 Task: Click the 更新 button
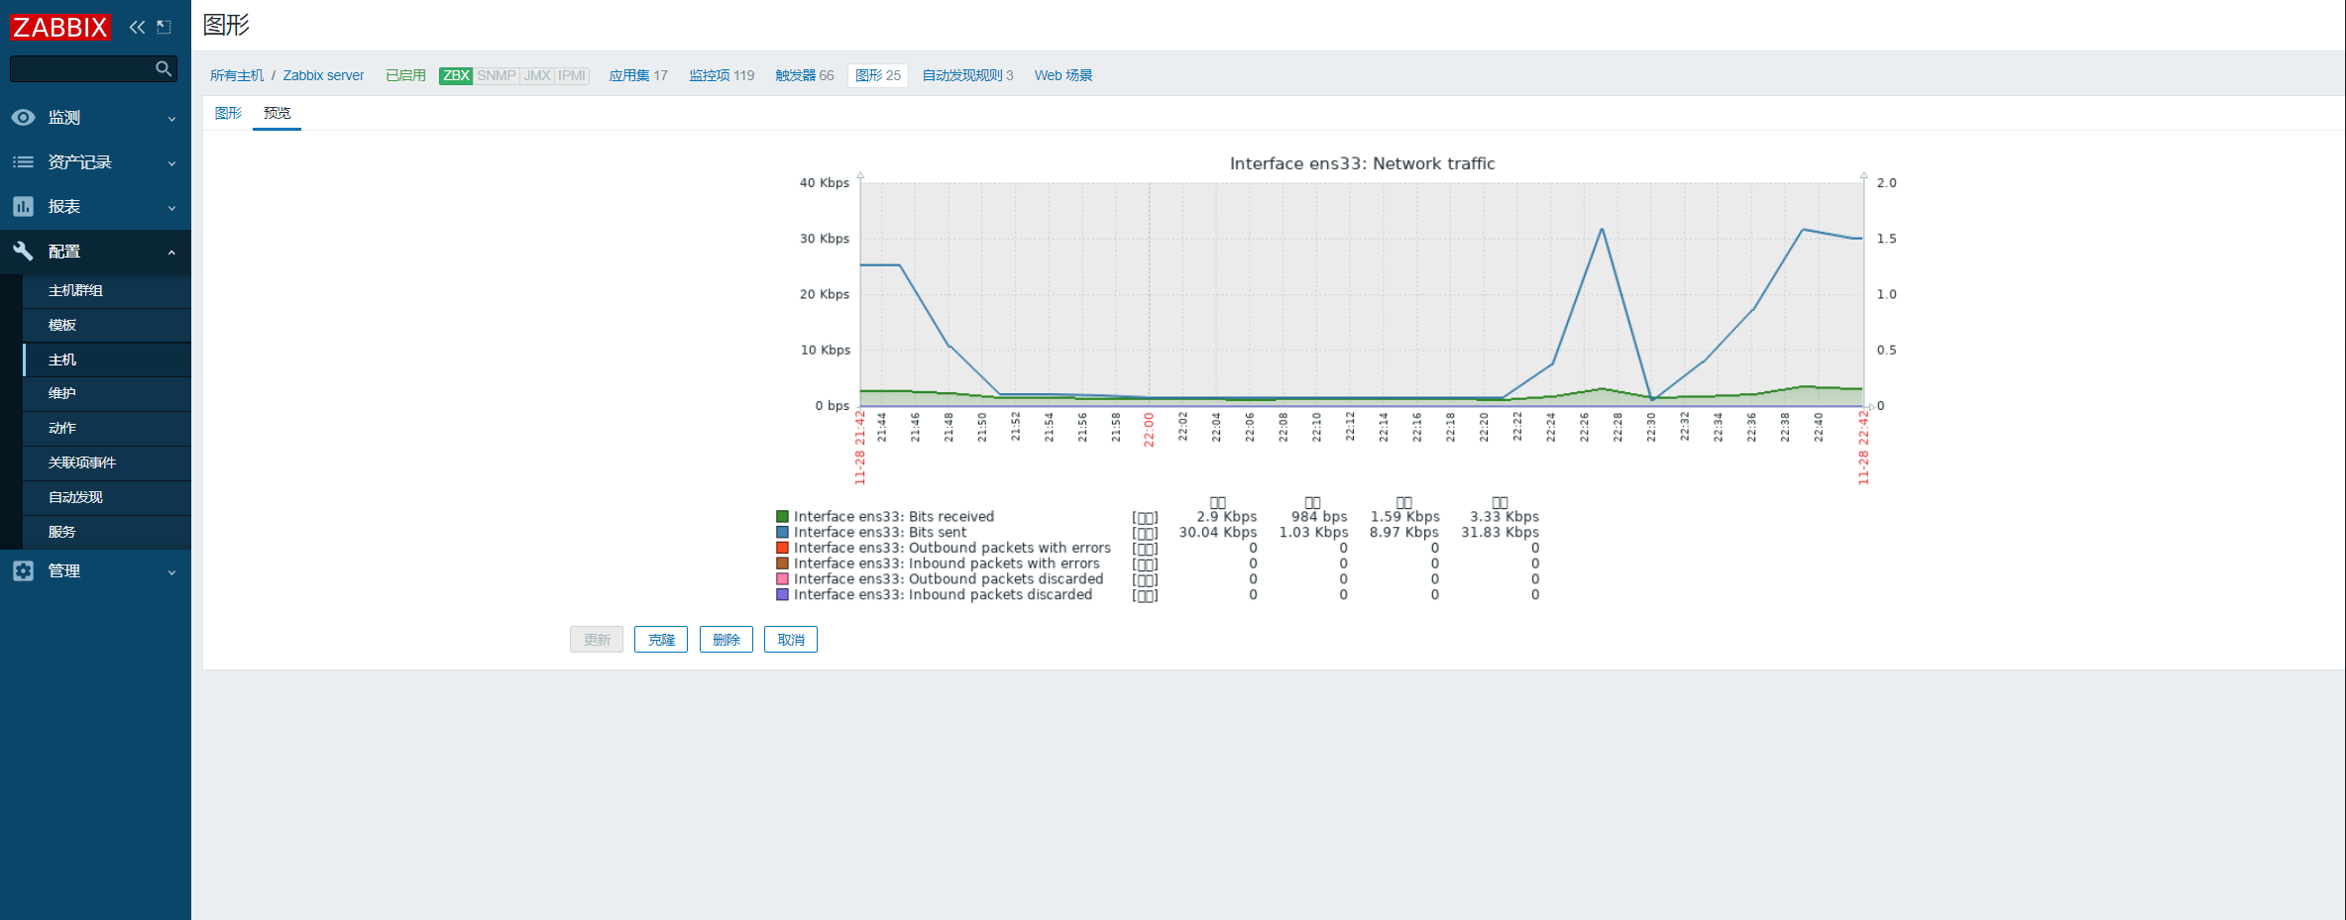pos(597,640)
